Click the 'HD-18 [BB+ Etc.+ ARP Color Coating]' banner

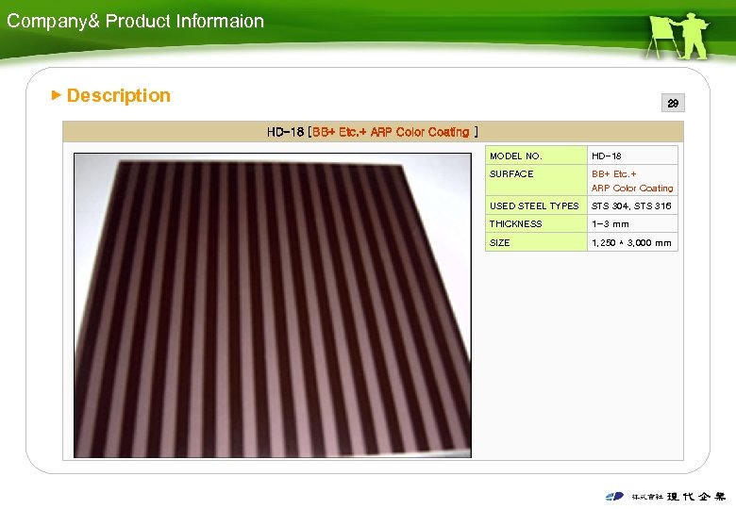click(373, 132)
